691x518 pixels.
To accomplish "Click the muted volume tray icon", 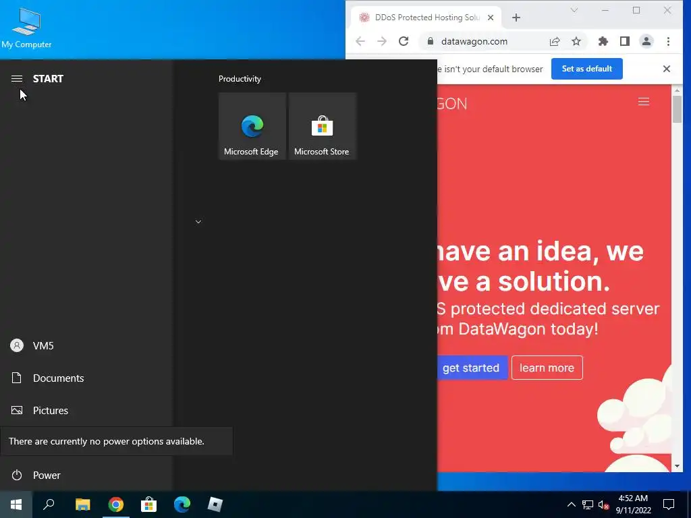I will 603,505.
